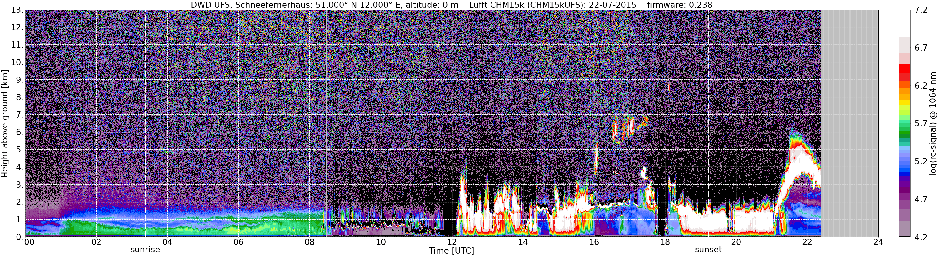Viewport: 939px width, 257px height.
Task: Click the time axis tick label 06
Action: (238, 242)
